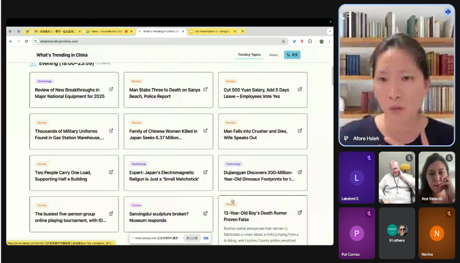Click the muted mic icon on the glasses man's tile

pyautogui.click(x=409, y=158)
